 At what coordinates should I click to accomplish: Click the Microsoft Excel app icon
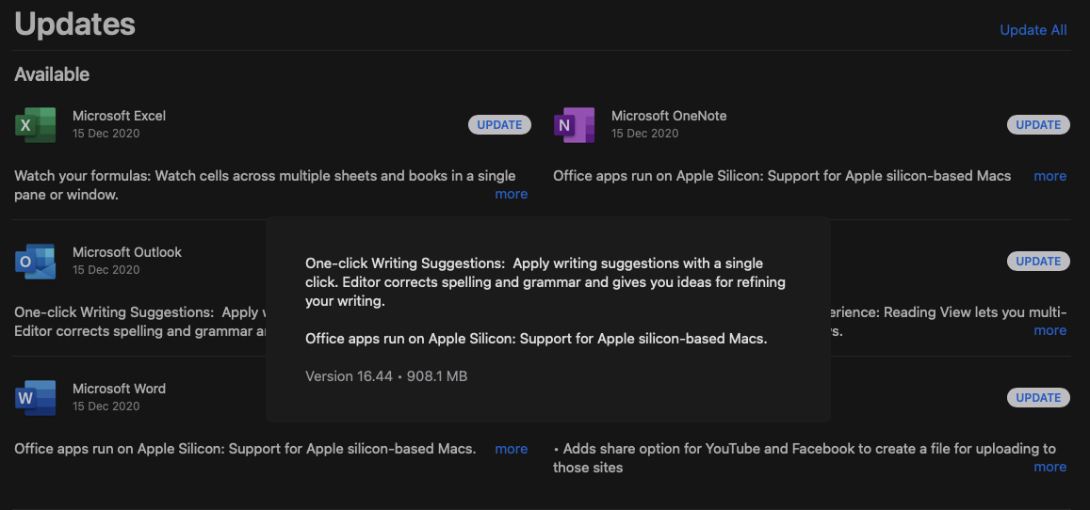pos(35,125)
